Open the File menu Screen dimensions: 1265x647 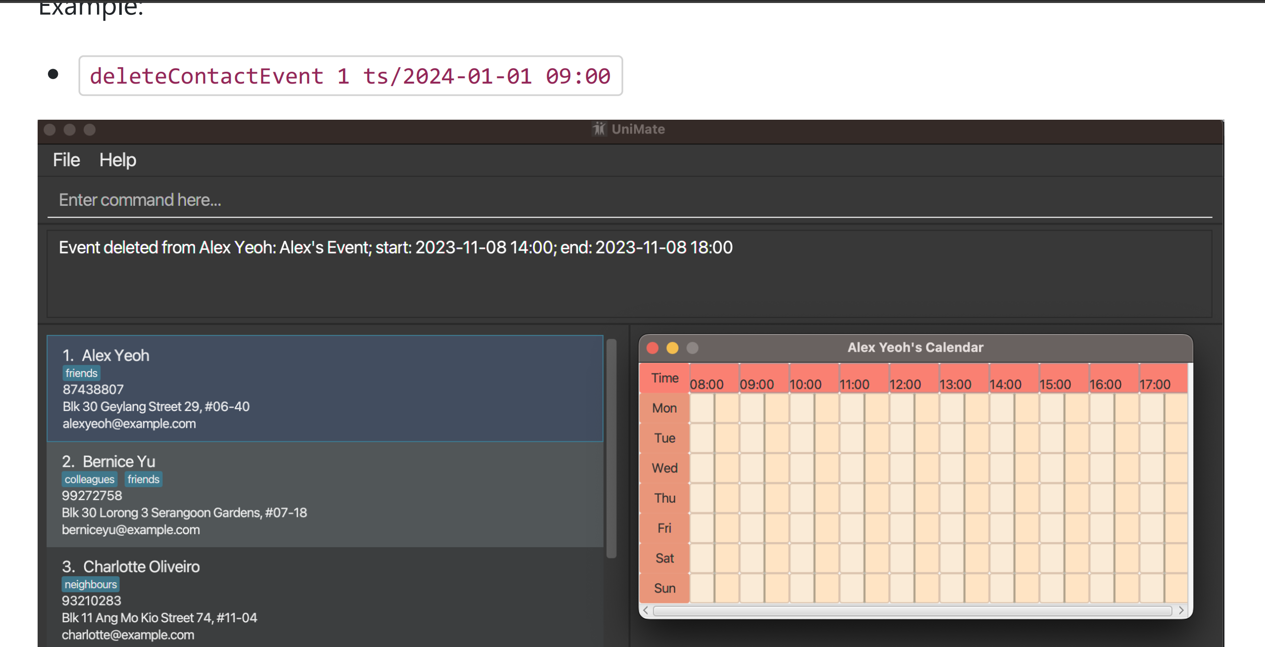click(66, 160)
